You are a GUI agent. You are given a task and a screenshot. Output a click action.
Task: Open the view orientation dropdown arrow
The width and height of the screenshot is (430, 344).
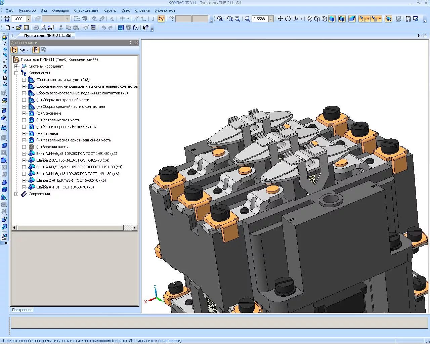301,19
